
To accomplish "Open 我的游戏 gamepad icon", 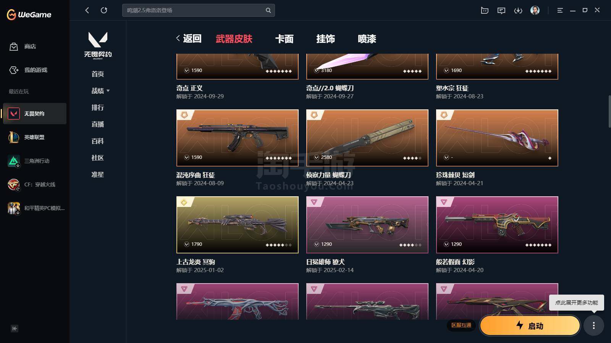I will [14, 70].
